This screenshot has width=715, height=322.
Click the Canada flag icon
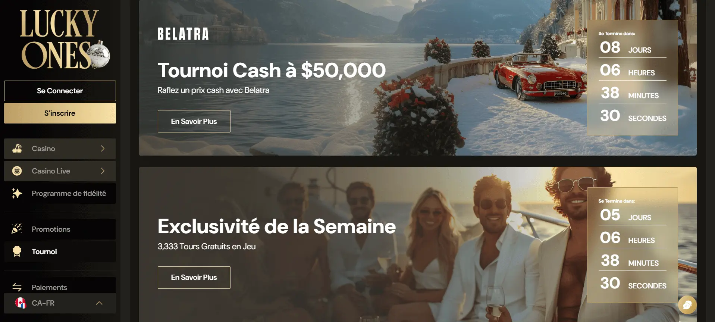[x=21, y=303]
